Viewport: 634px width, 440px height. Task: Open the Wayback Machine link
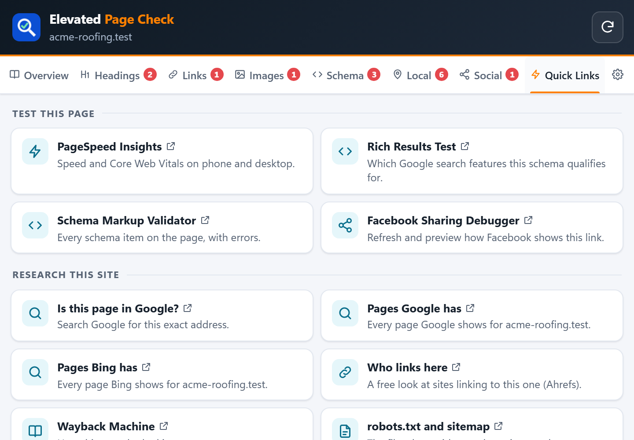click(162, 424)
